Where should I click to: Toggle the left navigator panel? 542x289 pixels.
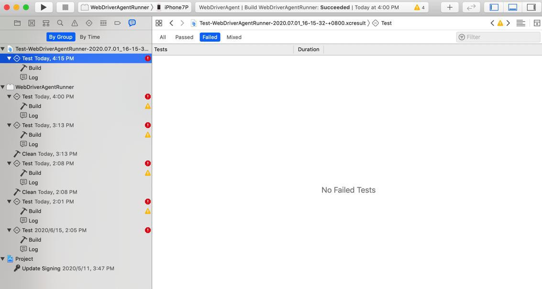tap(494, 7)
